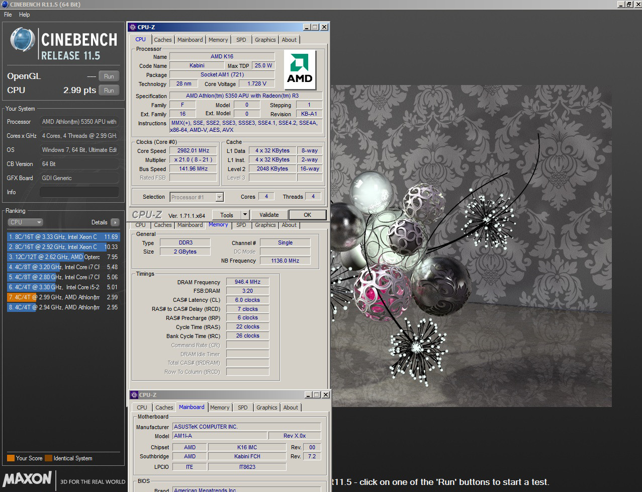Select SPD tab in bottom Mainboard CPU-Z window
This screenshot has height=492, width=642.
[x=243, y=407]
